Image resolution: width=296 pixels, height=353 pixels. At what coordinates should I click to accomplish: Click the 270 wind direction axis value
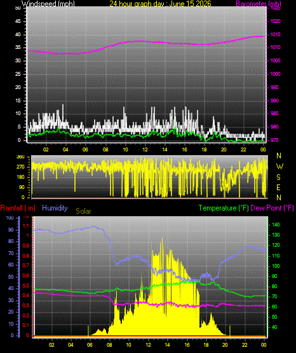click(x=20, y=167)
